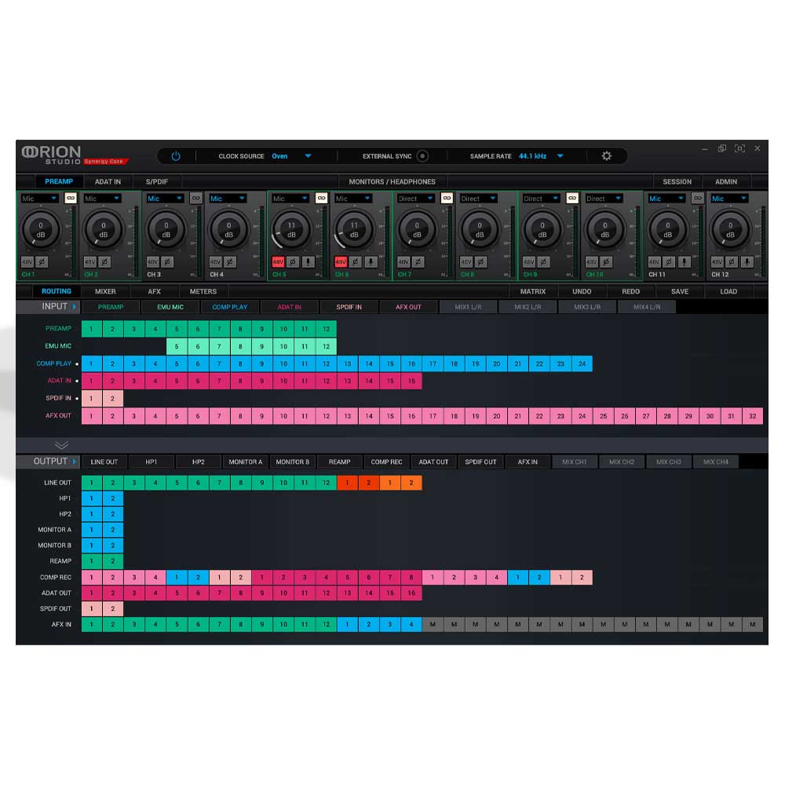This screenshot has height=785, width=785.
Task: Invert phase on CH 2
Action: tap(104, 262)
